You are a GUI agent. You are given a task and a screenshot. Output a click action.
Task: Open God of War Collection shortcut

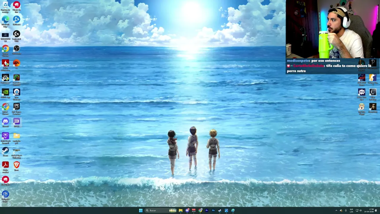point(16,153)
